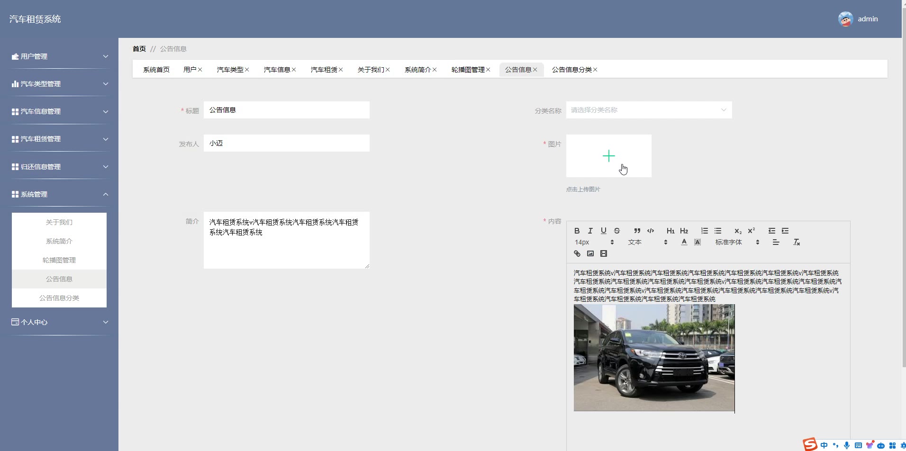Create an ordered numbered list
The width and height of the screenshot is (906, 451).
(x=704, y=231)
